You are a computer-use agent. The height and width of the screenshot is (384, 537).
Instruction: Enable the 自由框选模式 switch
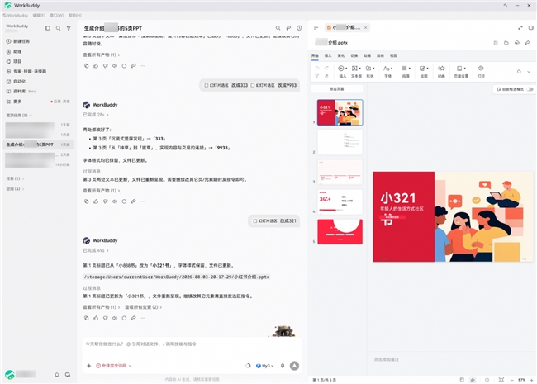530,89
